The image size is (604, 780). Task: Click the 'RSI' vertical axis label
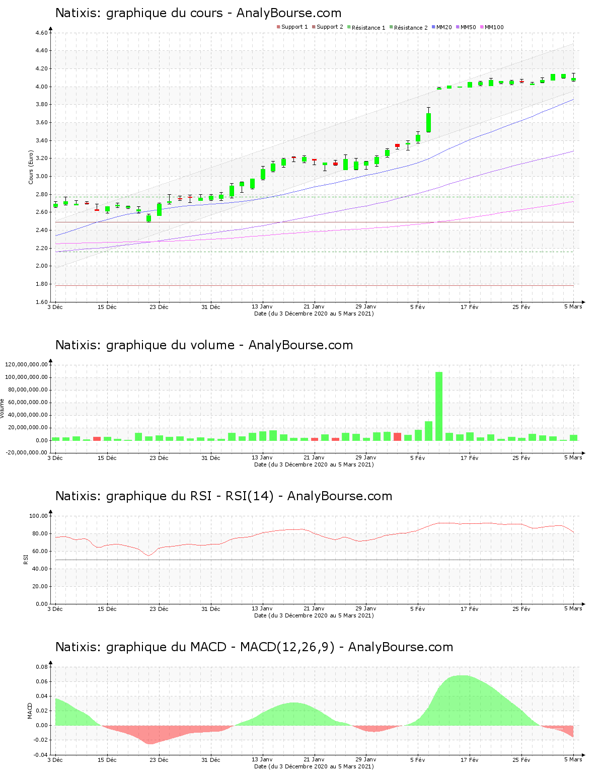click(x=26, y=559)
